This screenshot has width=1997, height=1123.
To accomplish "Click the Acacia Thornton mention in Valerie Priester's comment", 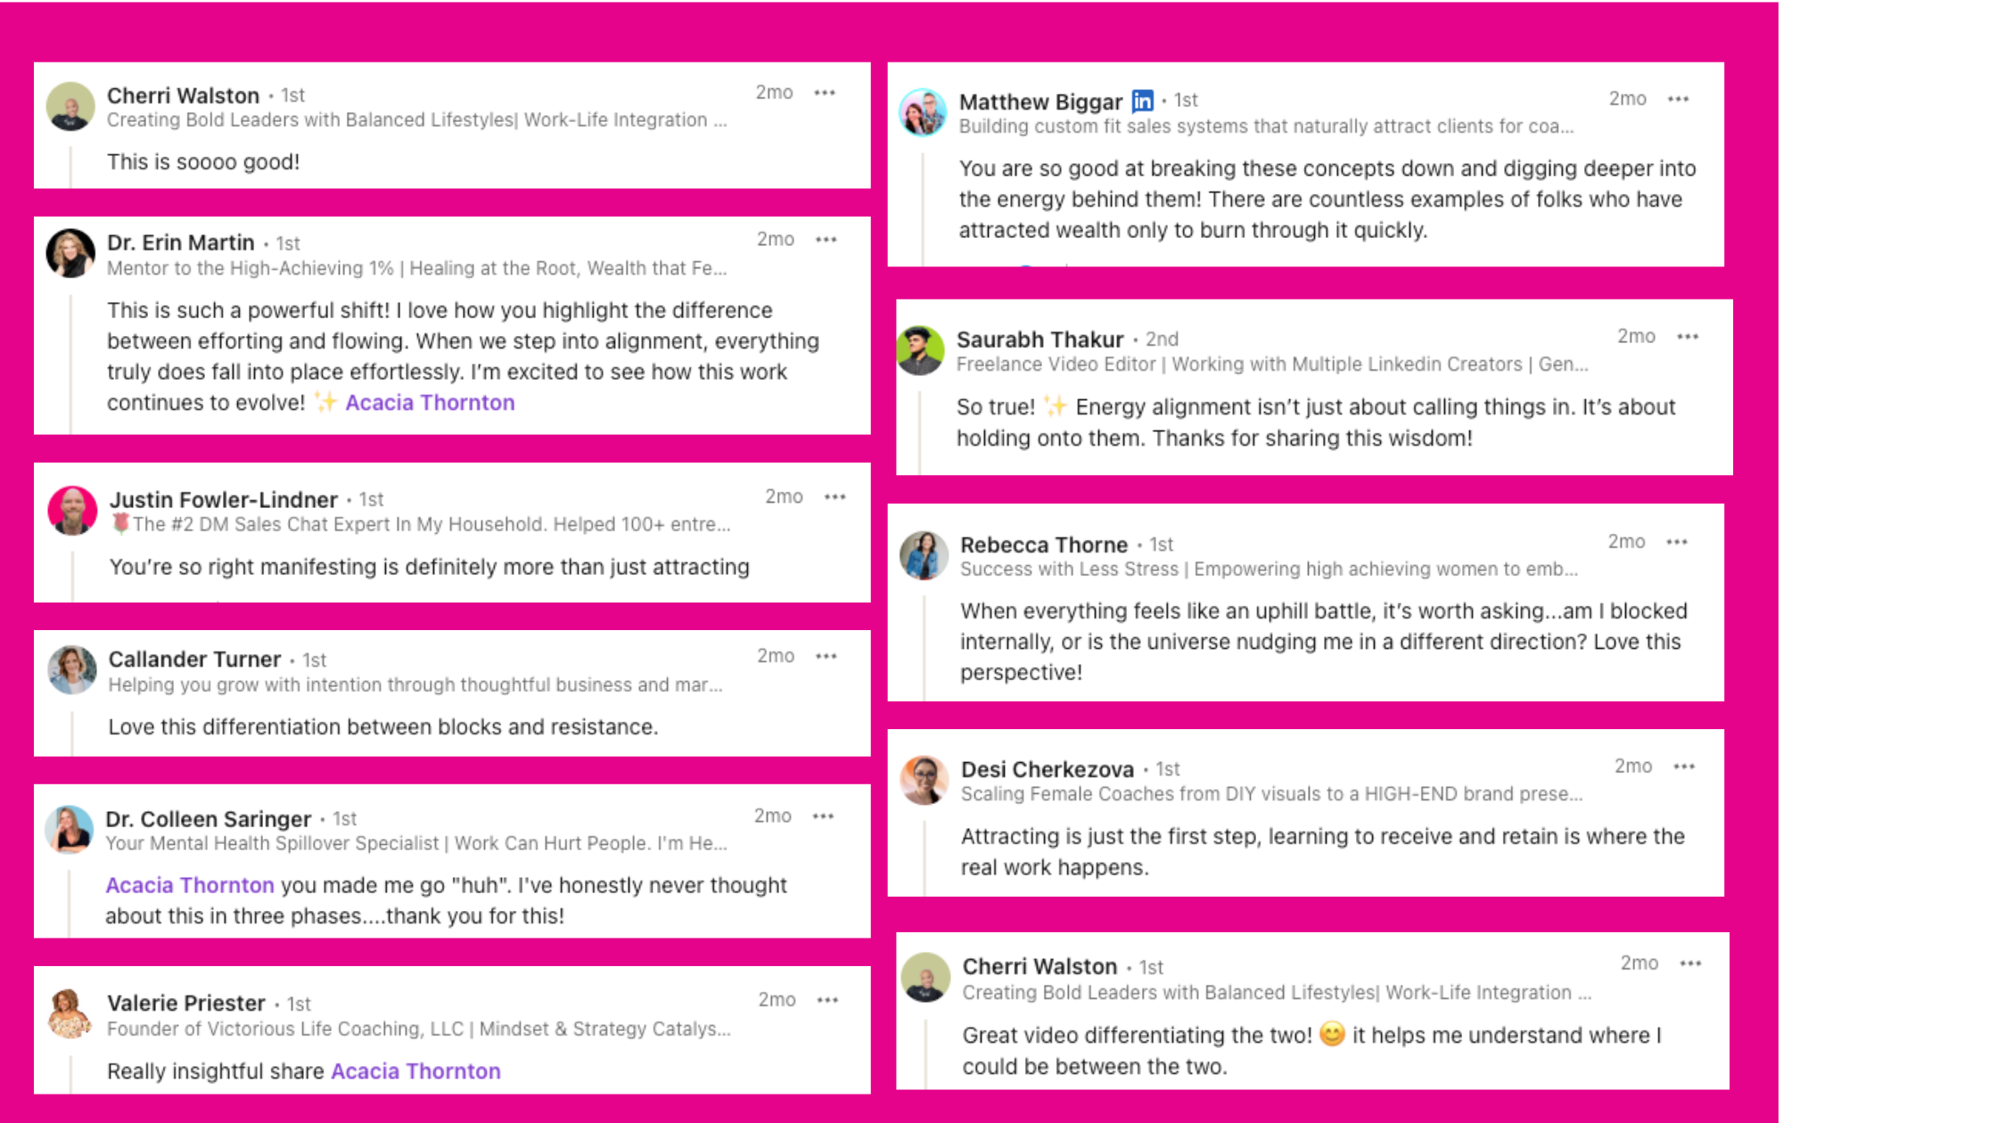I will click(415, 1071).
